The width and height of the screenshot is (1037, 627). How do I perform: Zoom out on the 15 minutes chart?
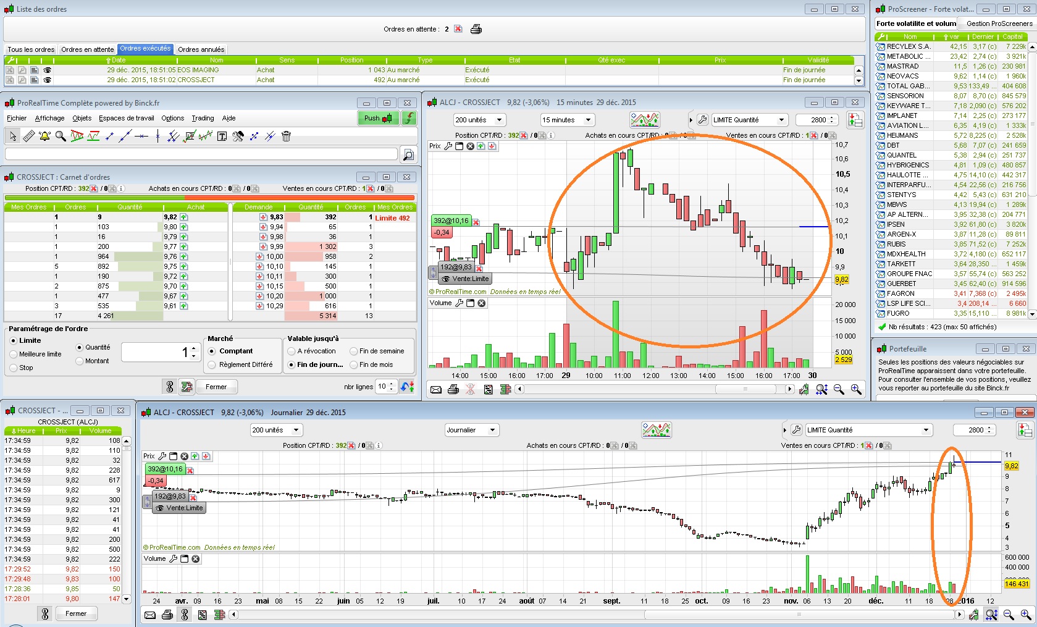pos(839,389)
